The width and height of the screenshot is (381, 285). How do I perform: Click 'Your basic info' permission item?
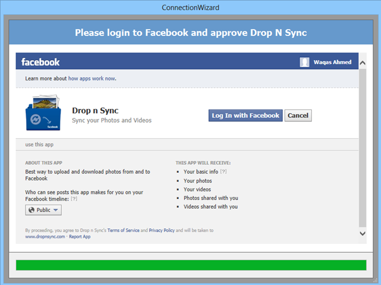tap(201, 172)
